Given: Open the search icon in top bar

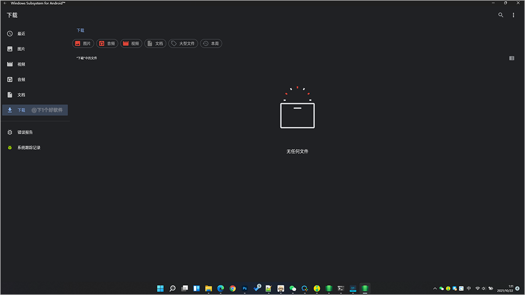Looking at the screenshot, I should pos(500,15).
